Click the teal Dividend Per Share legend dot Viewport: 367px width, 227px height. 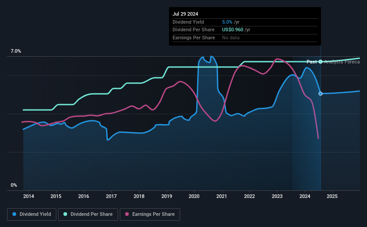coord(65,214)
